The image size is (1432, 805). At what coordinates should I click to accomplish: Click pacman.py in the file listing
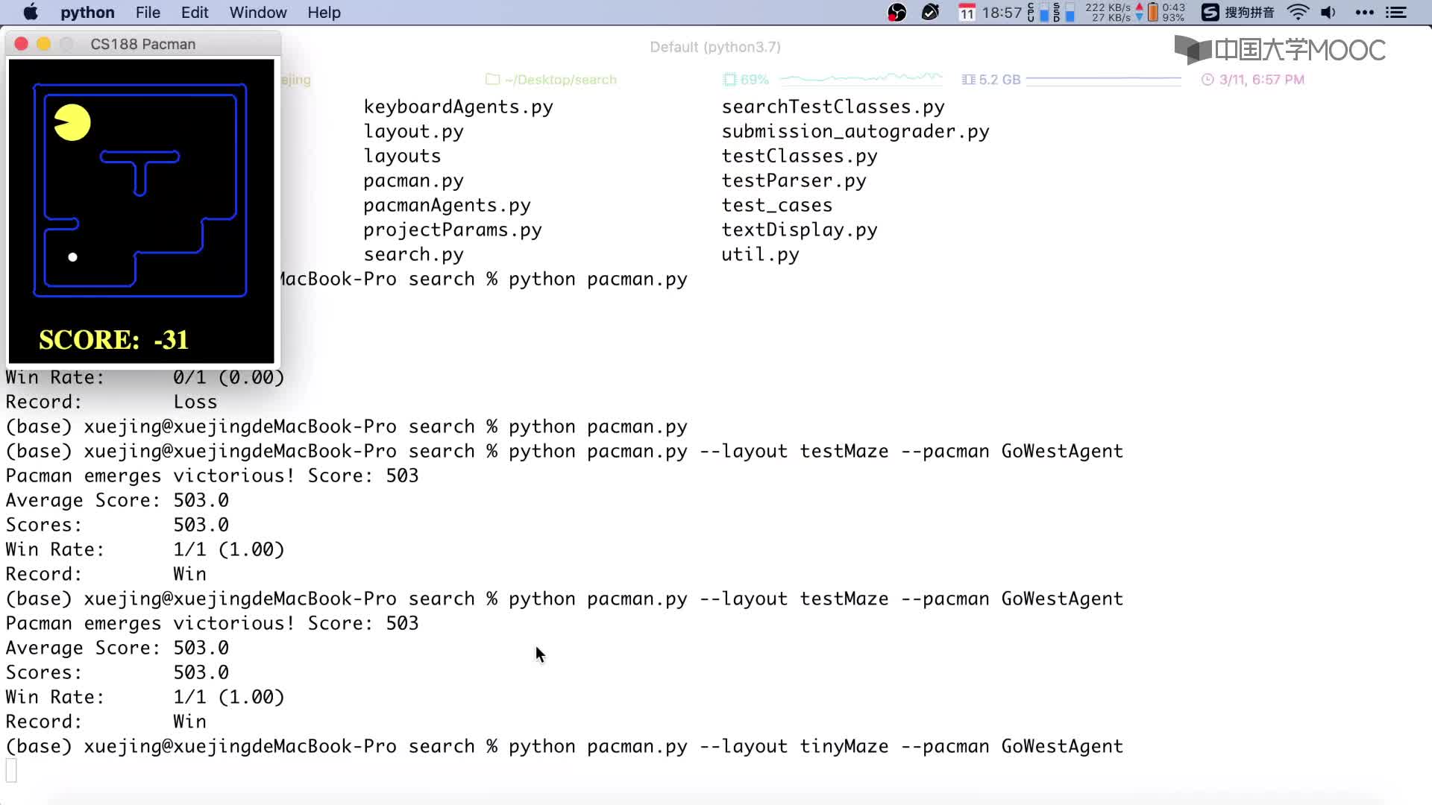point(413,181)
